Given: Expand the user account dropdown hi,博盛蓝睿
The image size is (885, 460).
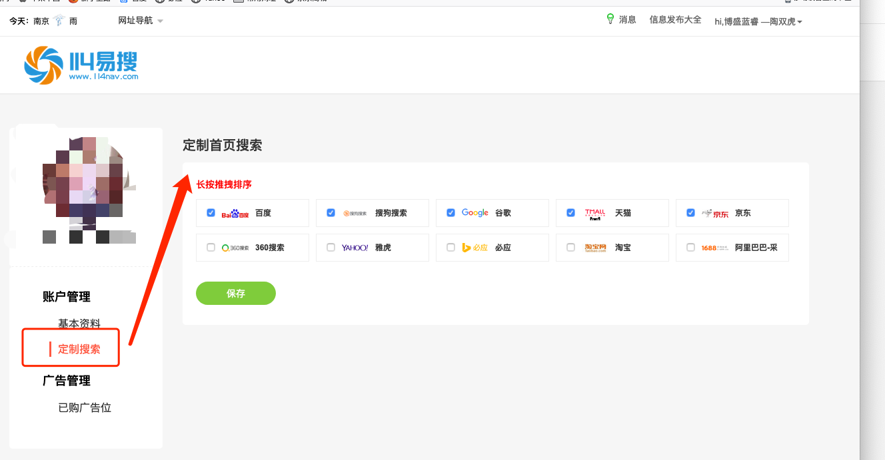Looking at the screenshot, I should click(758, 21).
